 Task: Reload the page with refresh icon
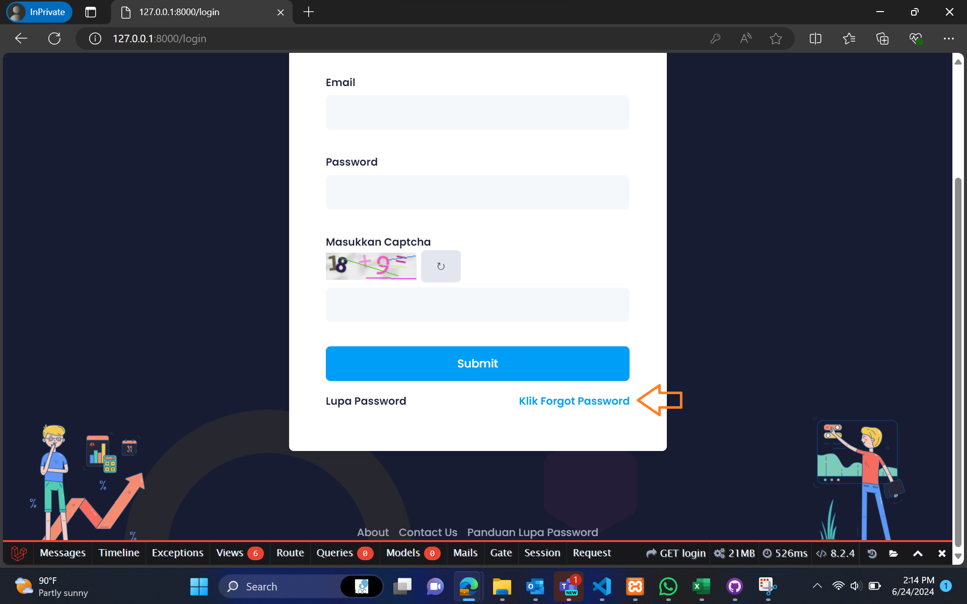pos(54,39)
